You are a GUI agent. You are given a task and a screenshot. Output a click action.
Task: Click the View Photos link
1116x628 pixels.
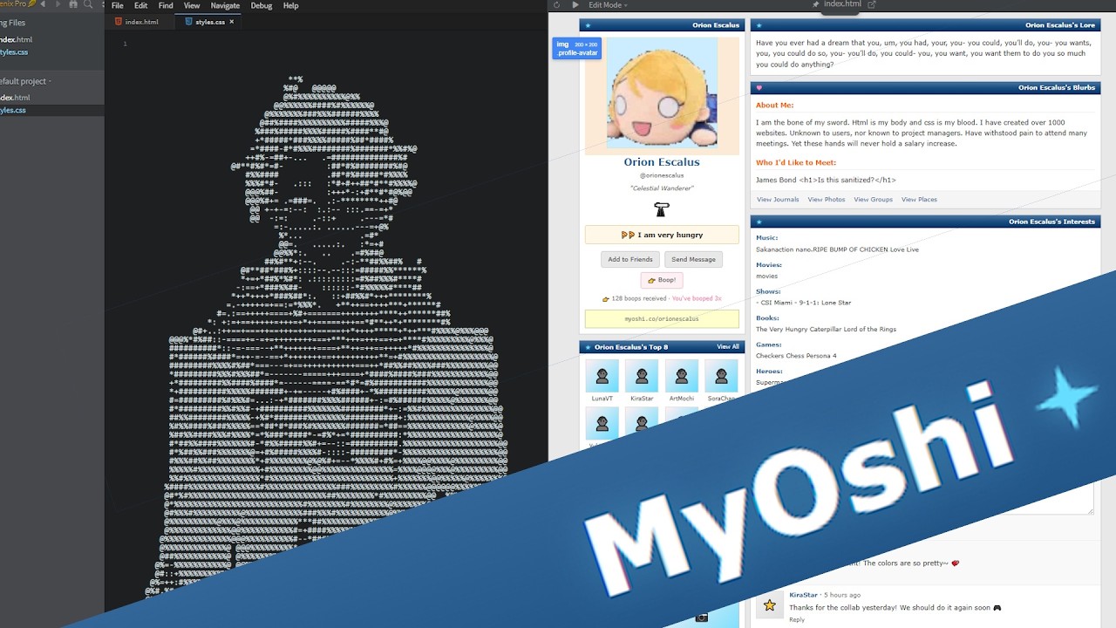pos(827,200)
